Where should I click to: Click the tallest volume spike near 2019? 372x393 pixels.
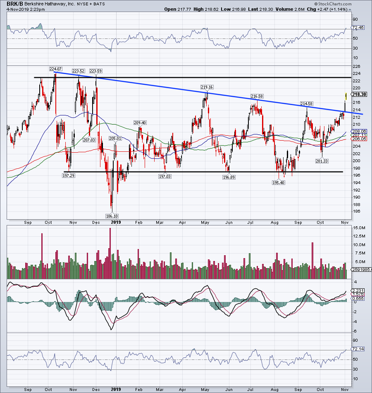110,254
